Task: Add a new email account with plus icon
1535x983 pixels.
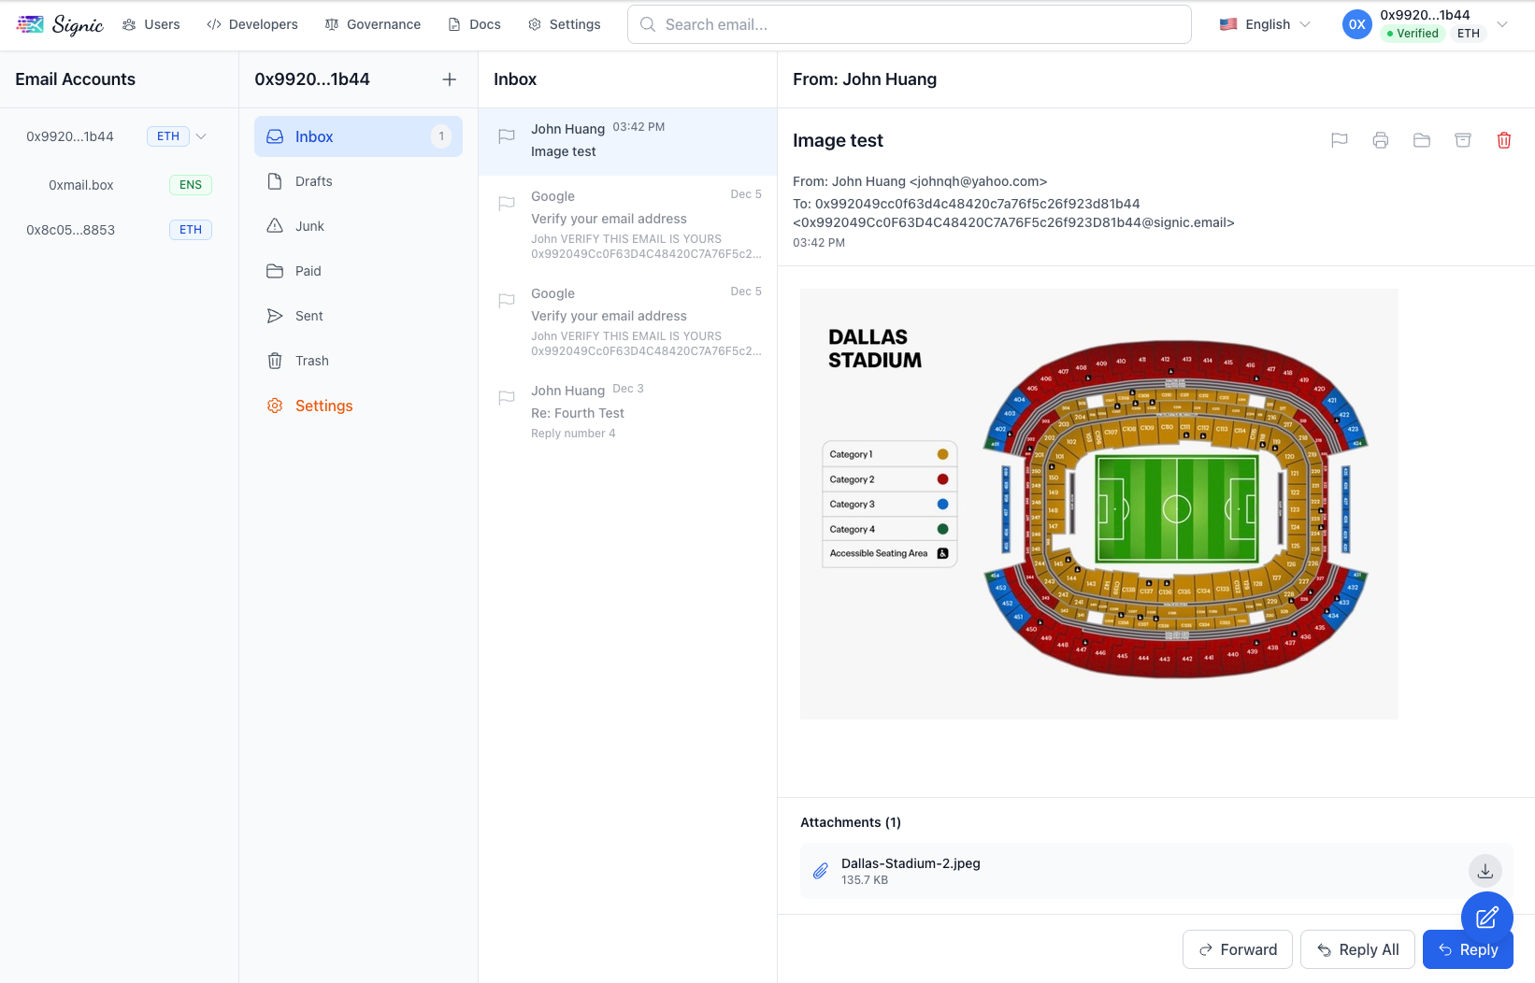Action: [450, 79]
